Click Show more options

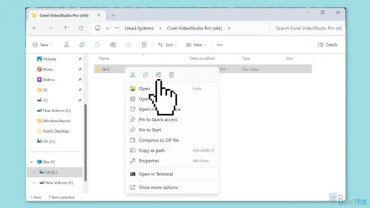click(172, 187)
